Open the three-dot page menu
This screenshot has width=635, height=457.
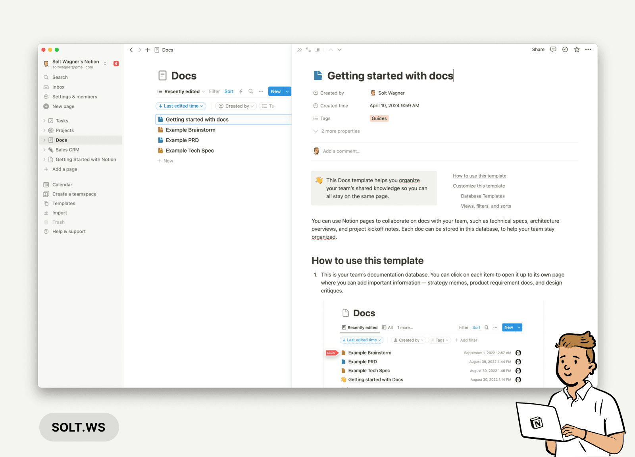(588, 49)
